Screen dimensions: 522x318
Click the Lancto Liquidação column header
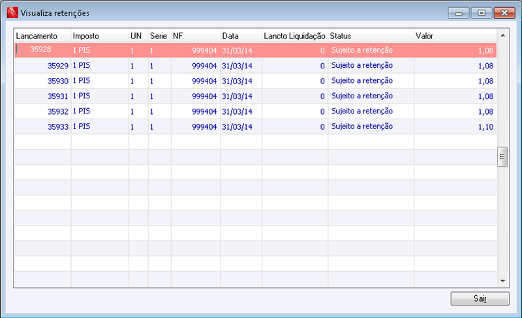point(295,36)
